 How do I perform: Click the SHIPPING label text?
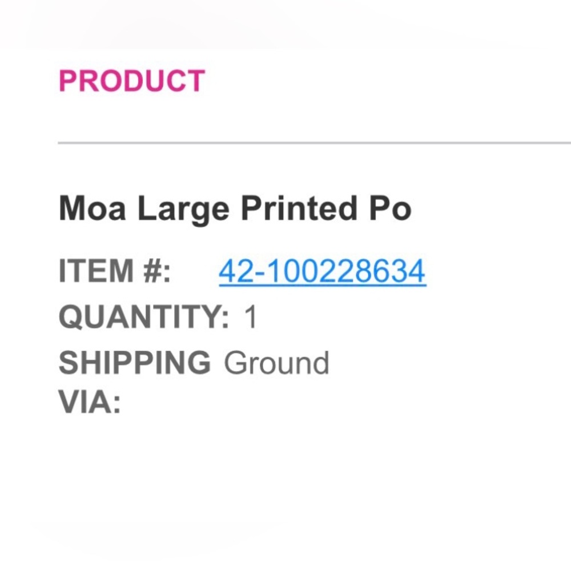pos(134,363)
